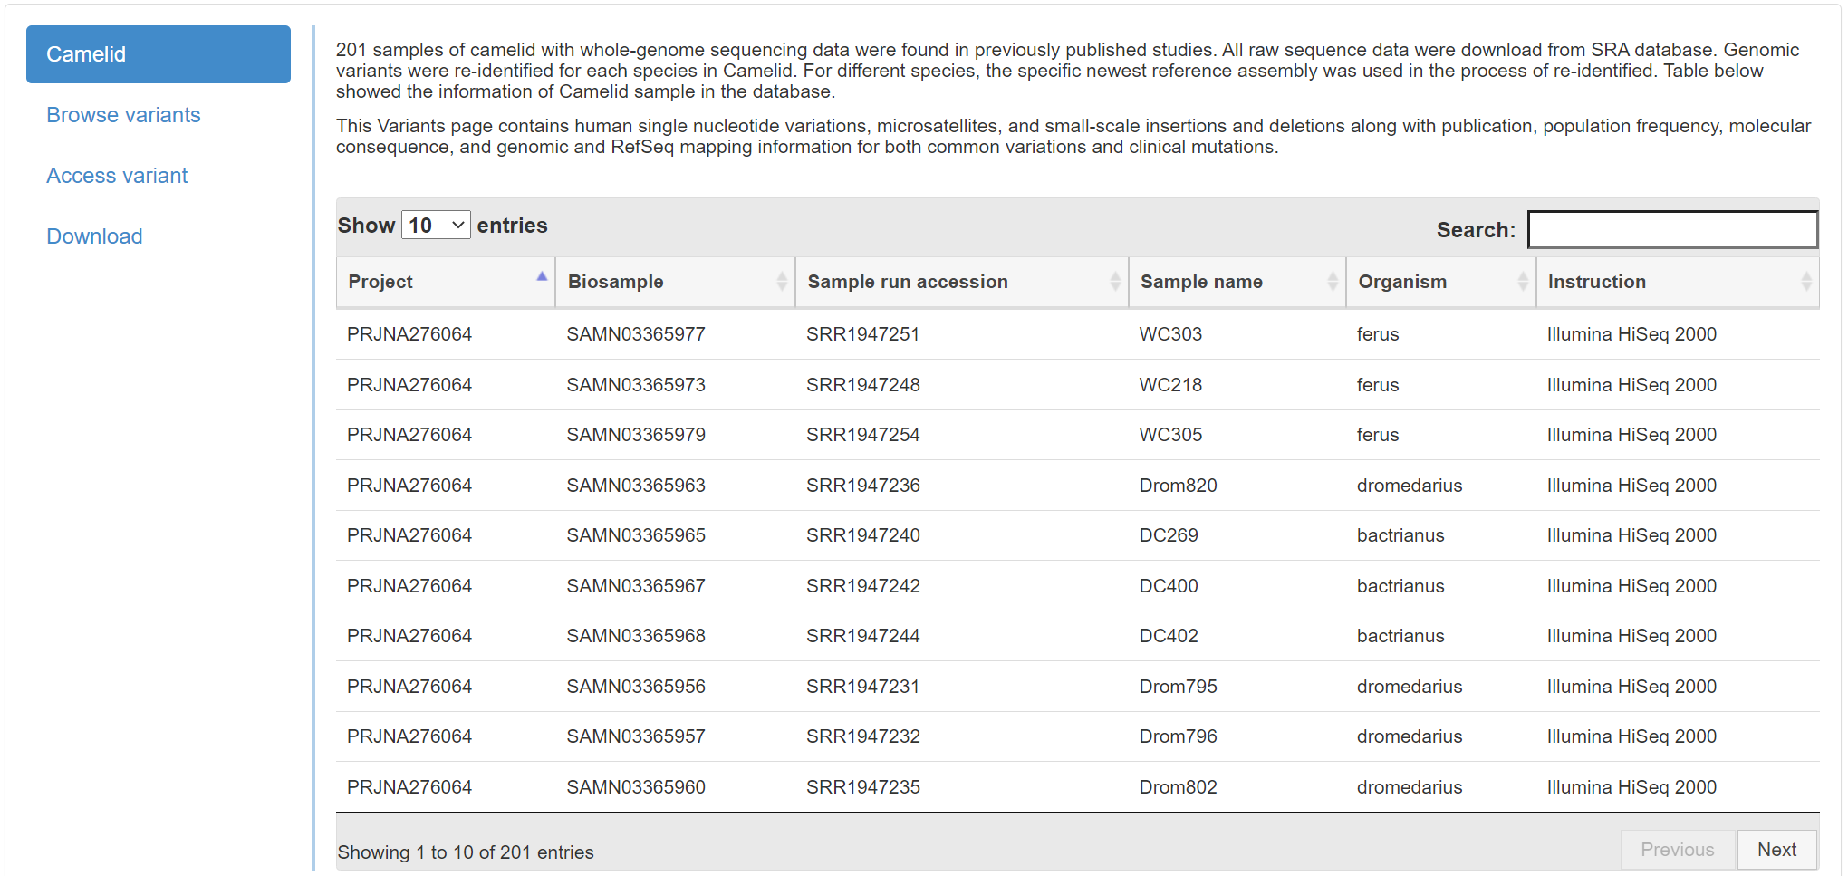Click sample name DC269

point(1169,535)
